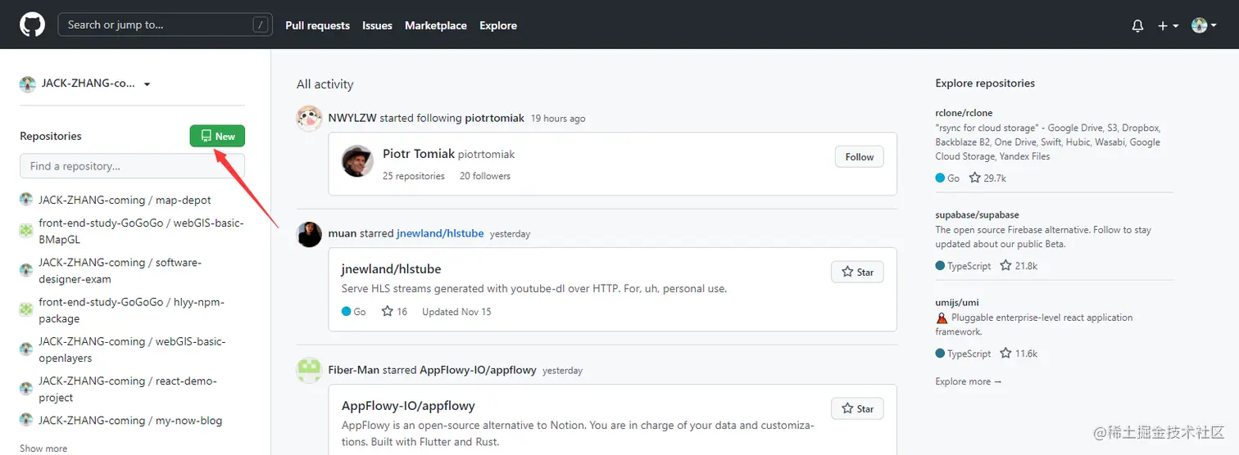This screenshot has width=1239, height=455.
Task: Open the Marketplace nav item
Action: click(x=435, y=25)
